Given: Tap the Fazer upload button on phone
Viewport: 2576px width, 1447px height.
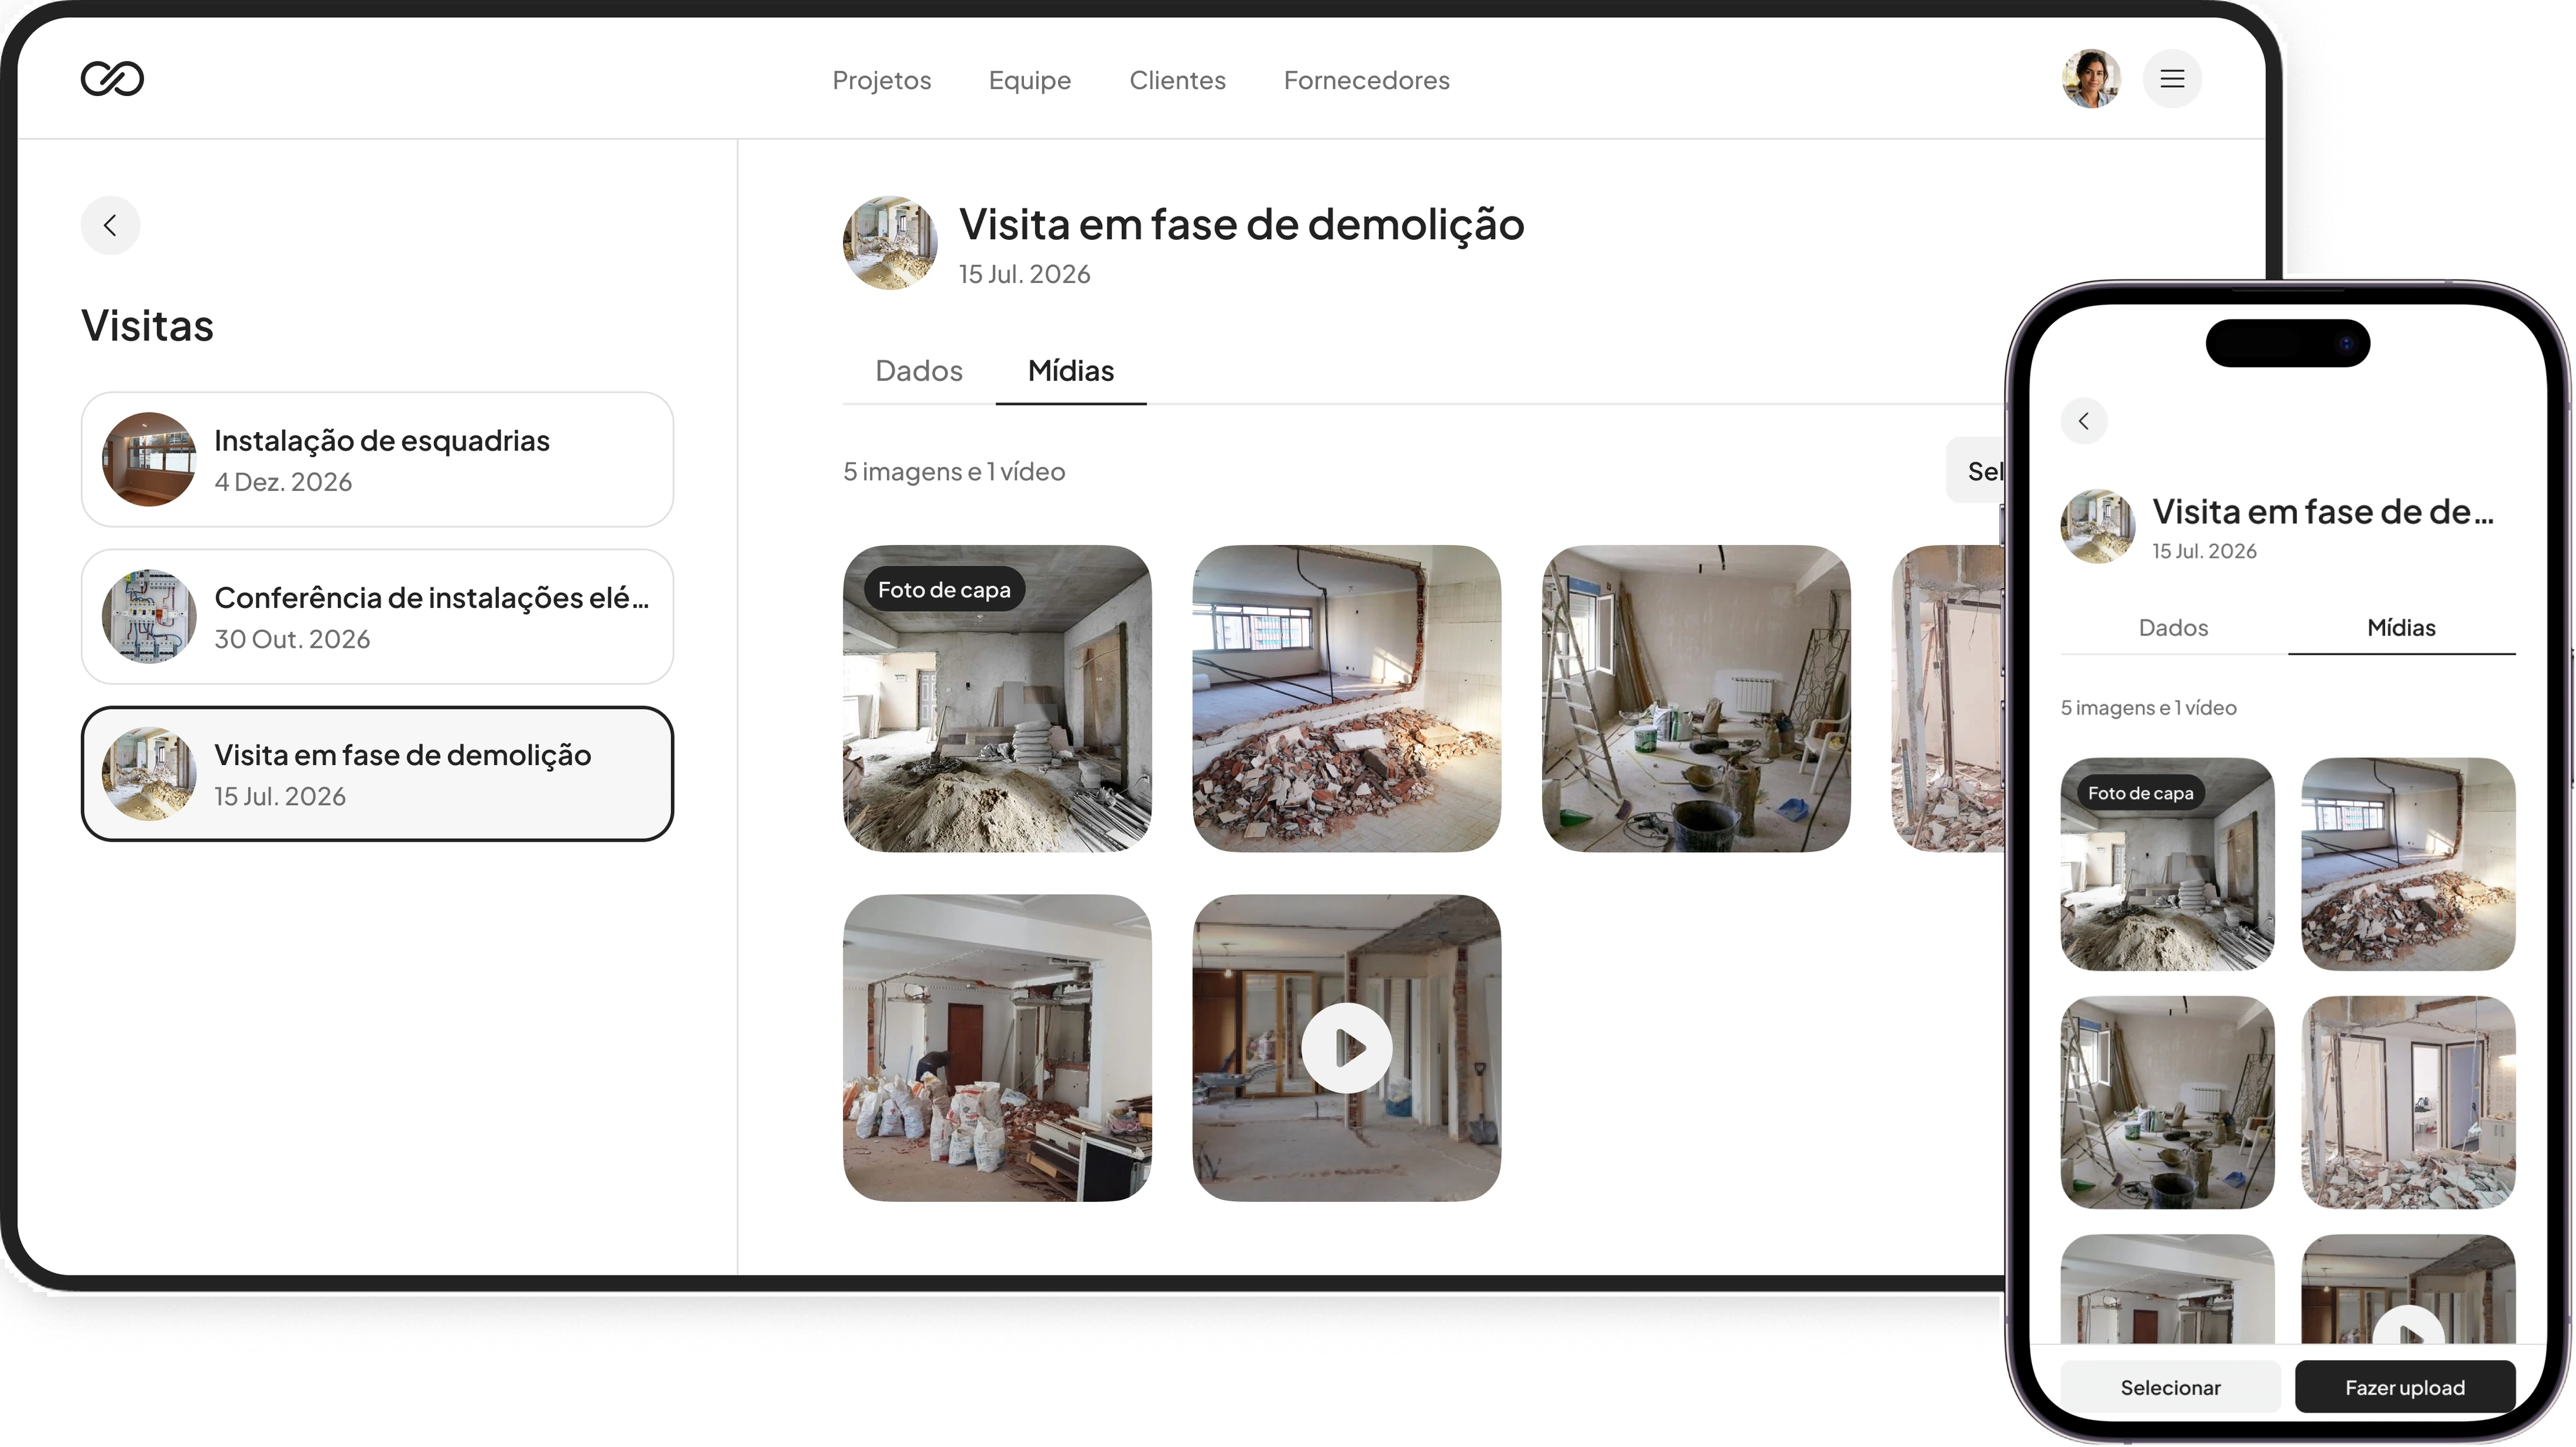Looking at the screenshot, I should coord(2405,1387).
